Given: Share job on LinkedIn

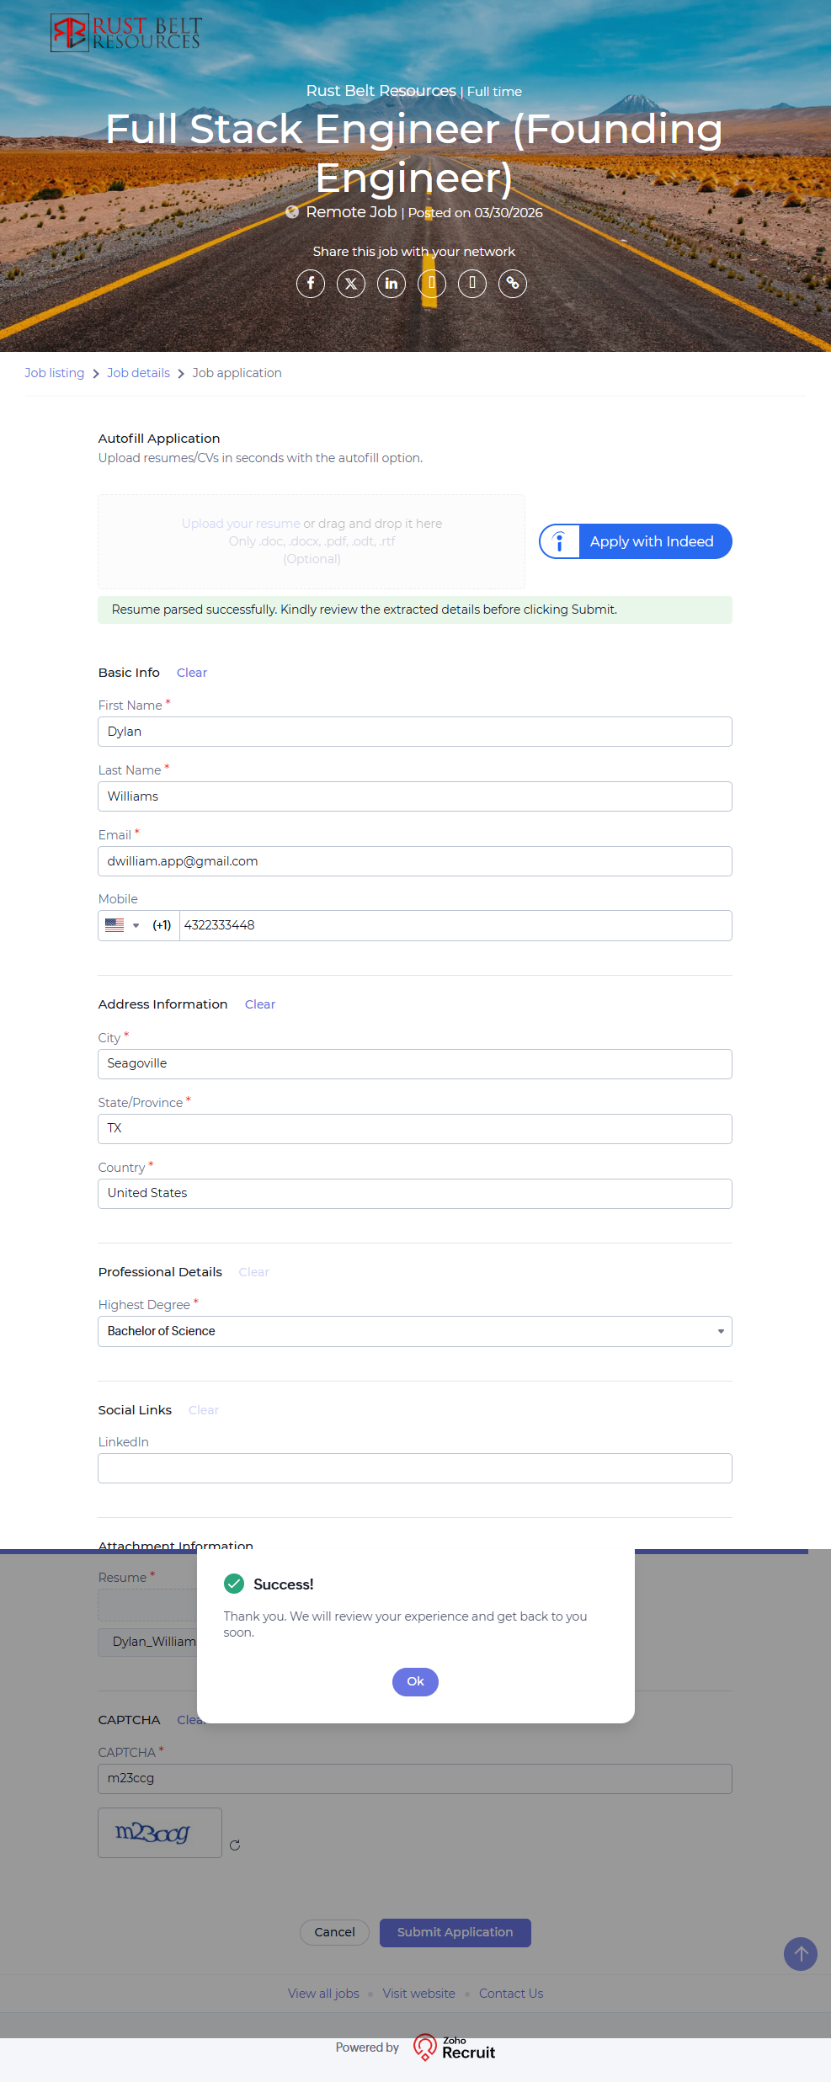Looking at the screenshot, I should (x=392, y=284).
